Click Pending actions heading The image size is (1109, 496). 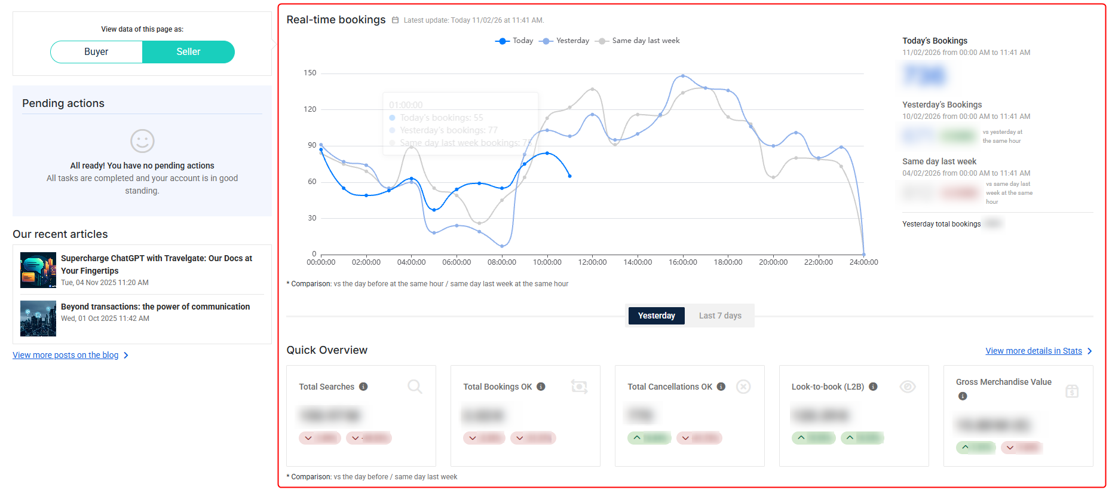pos(63,103)
